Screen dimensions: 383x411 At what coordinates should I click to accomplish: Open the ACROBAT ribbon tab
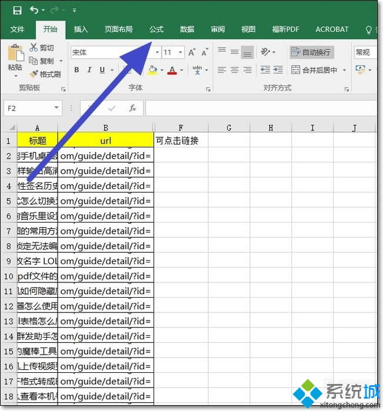click(332, 29)
